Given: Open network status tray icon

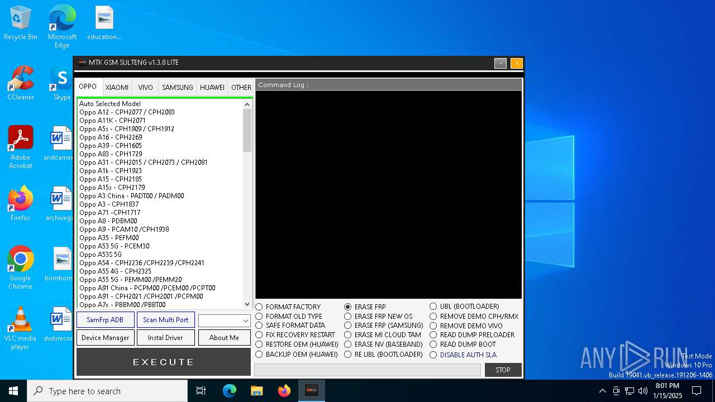Looking at the screenshot, I should [x=630, y=391].
